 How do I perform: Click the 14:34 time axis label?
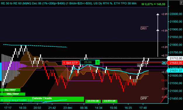point(99,108)
